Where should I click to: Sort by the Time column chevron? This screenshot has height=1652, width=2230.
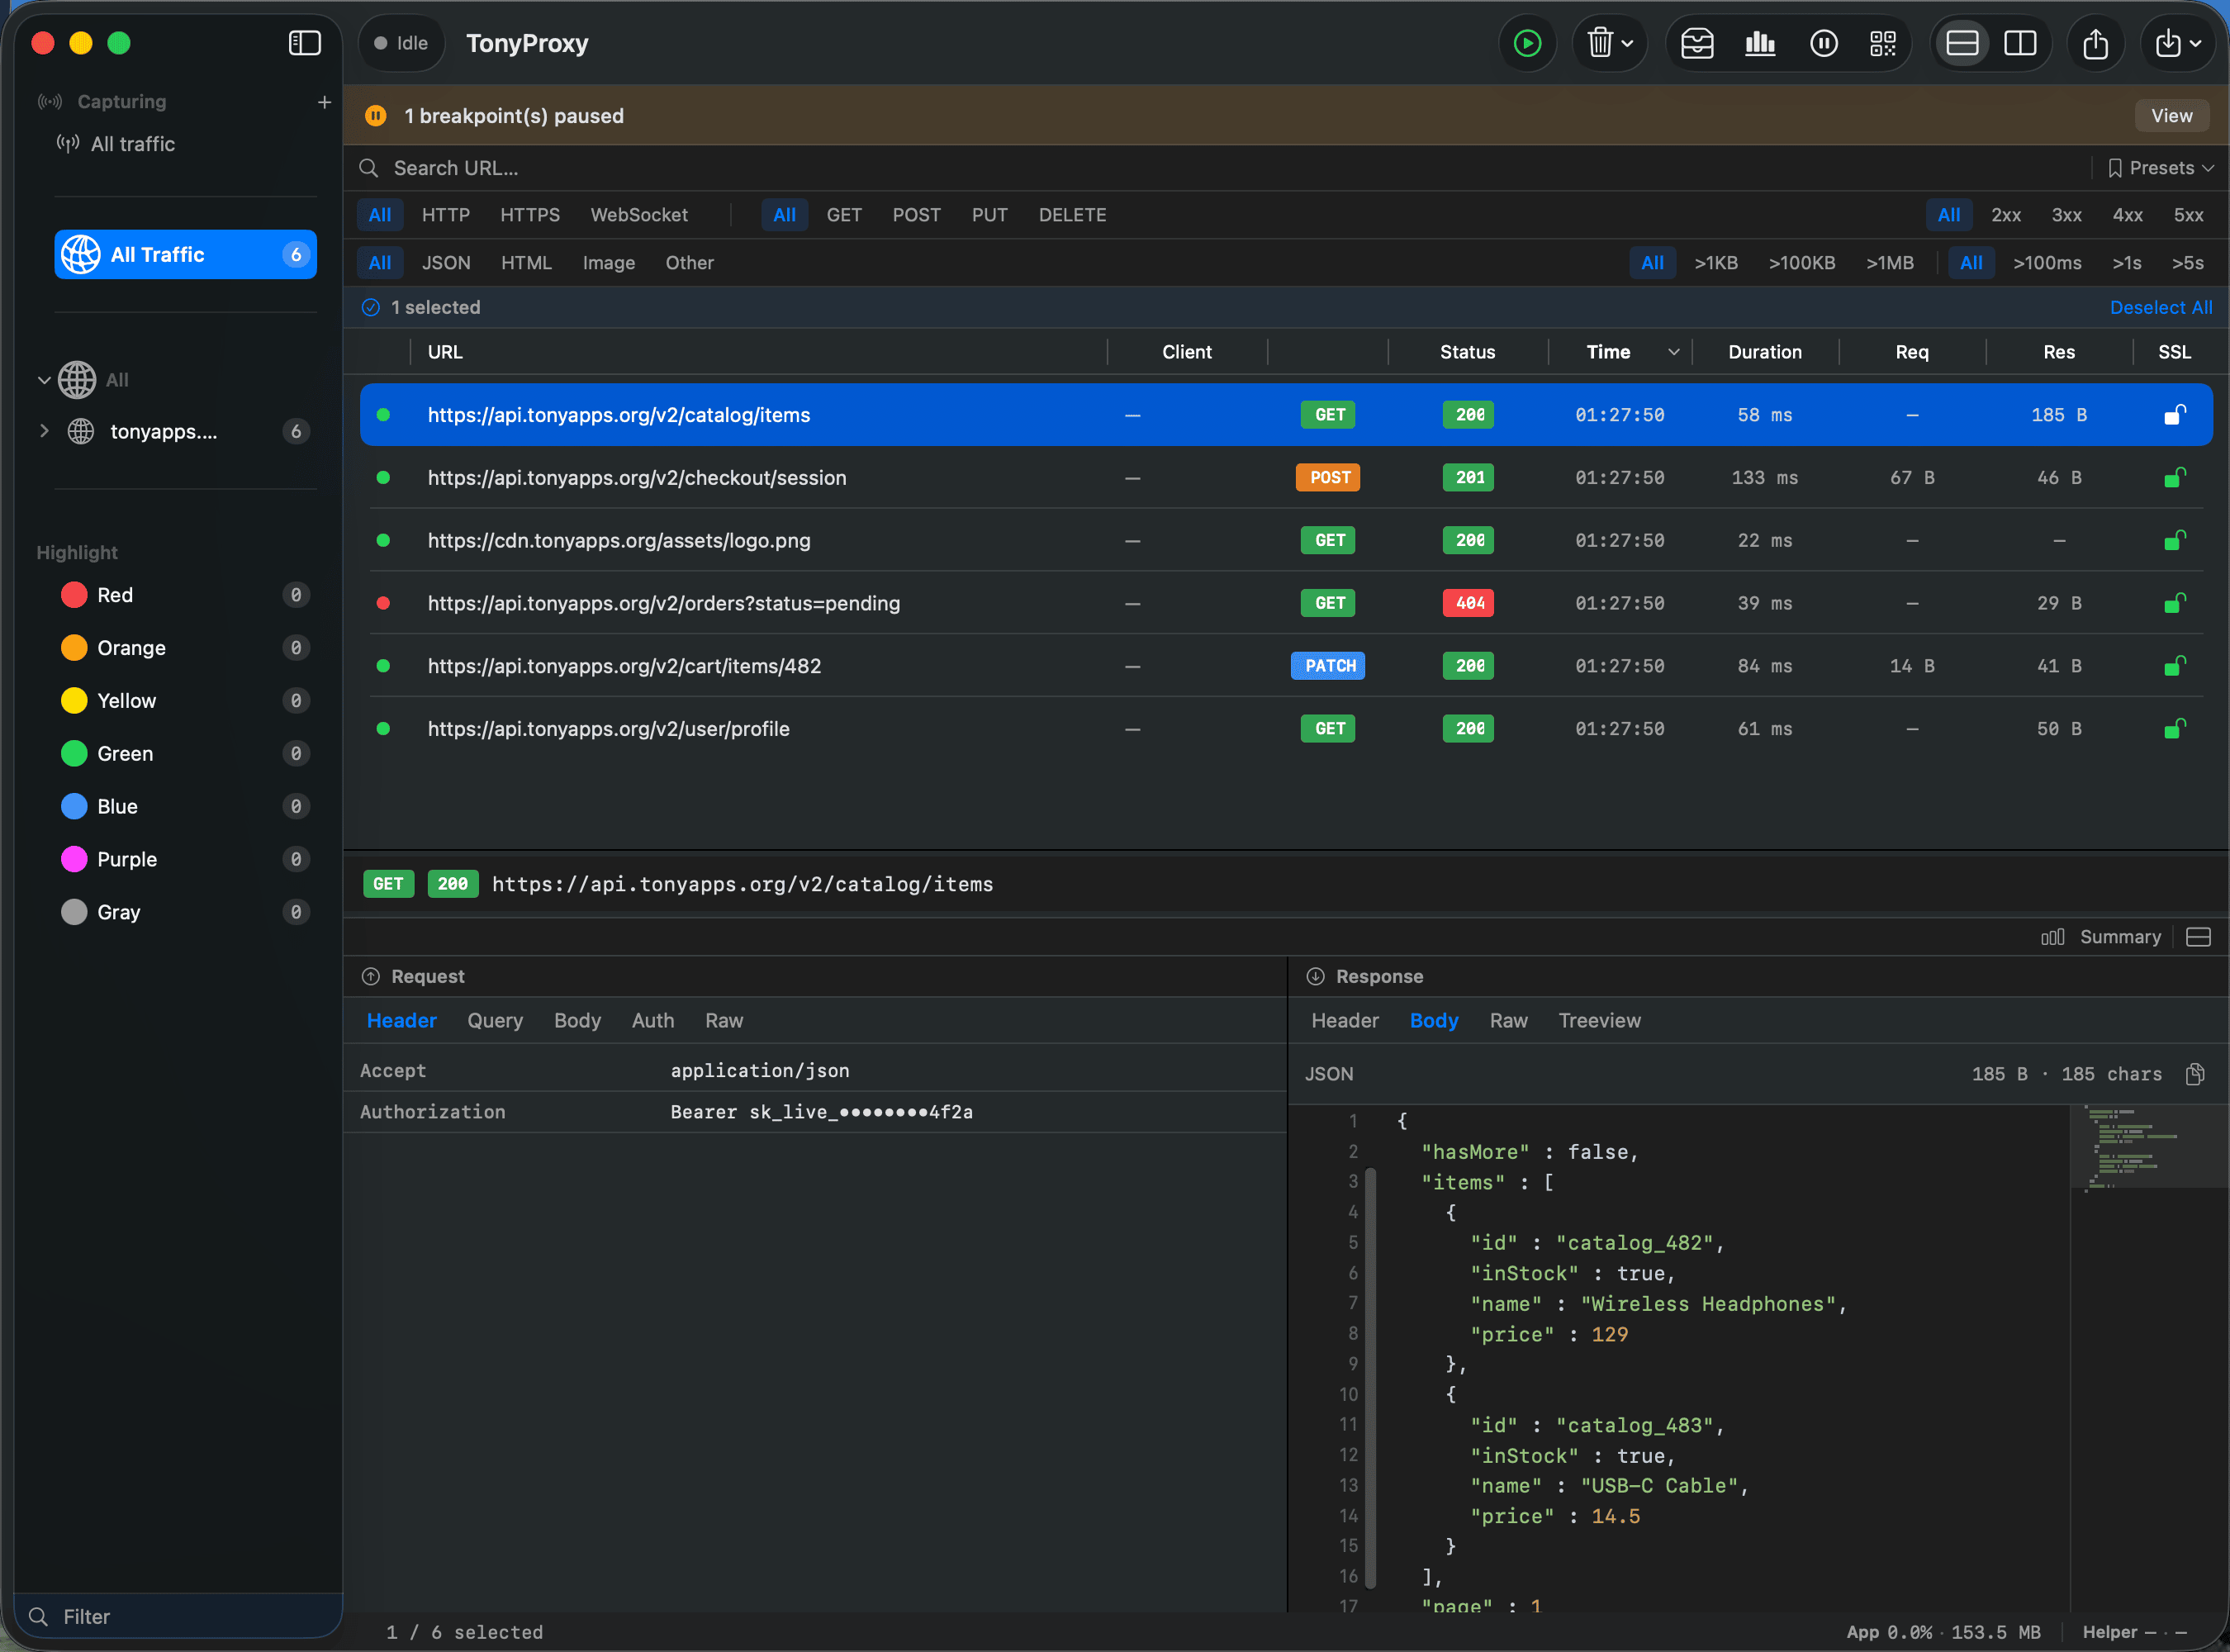[x=1673, y=352]
